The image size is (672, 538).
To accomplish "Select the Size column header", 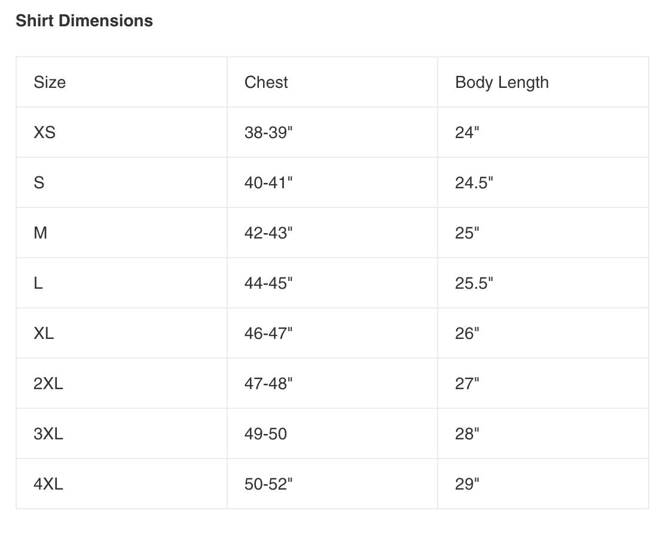I will pos(50,82).
